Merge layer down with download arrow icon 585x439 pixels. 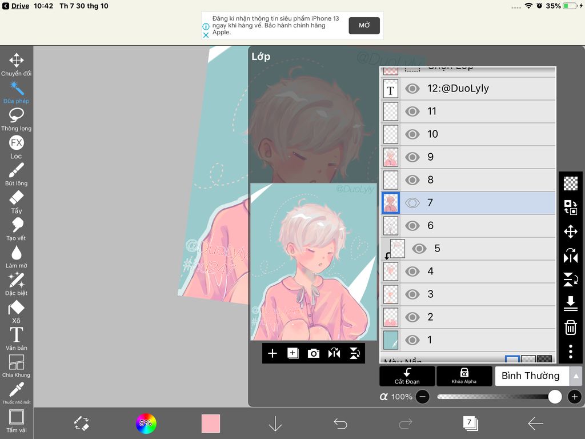pyautogui.click(x=571, y=303)
